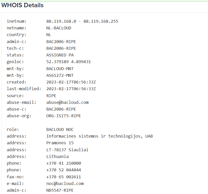Click the admin-c value NB5547-RIPE
The height and width of the screenshot is (194, 208).
coord(60,190)
